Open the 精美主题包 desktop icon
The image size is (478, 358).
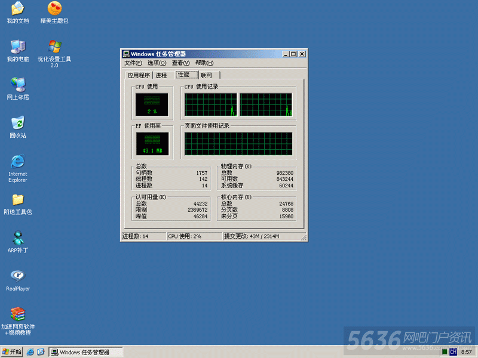(54, 12)
